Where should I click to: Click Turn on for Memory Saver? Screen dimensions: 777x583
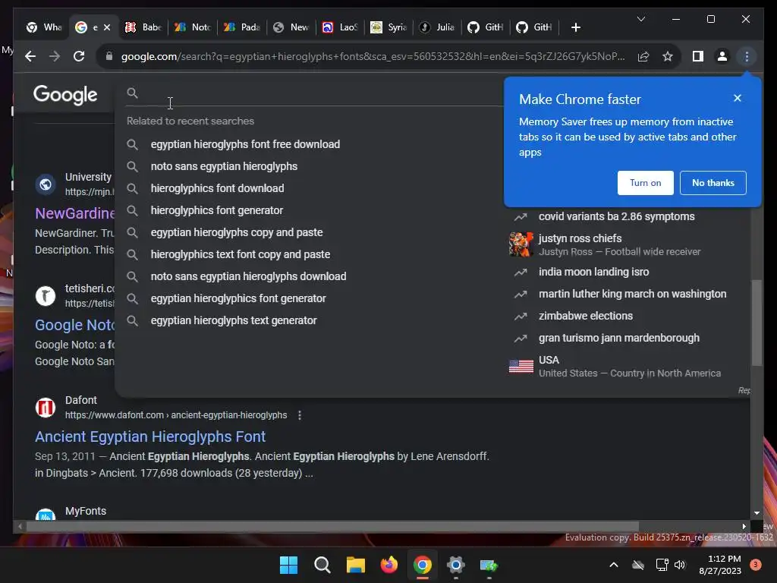coord(645,183)
